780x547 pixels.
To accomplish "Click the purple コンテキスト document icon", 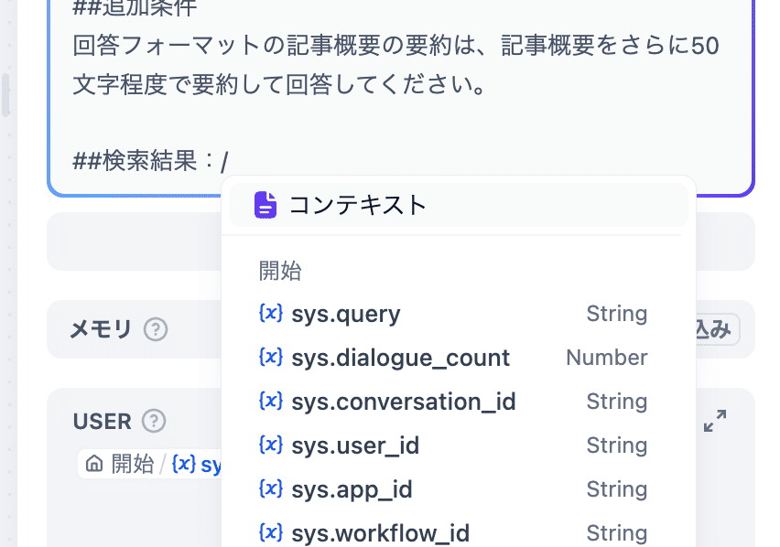I will [x=265, y=205].
